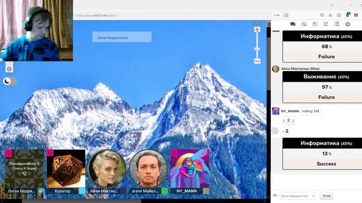Adjust the map zoom slider handle
The image size is (362, 203).
pyautogui.click(x=257, y=49)
